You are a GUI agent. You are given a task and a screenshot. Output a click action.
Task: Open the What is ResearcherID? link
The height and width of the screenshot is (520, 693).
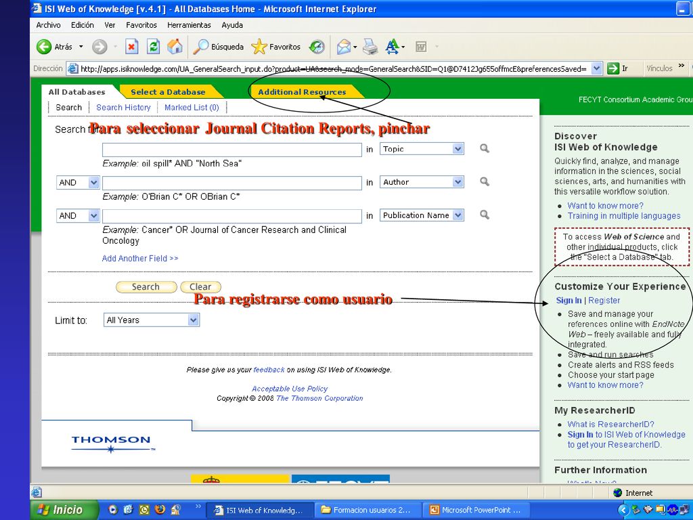(611, 424)
